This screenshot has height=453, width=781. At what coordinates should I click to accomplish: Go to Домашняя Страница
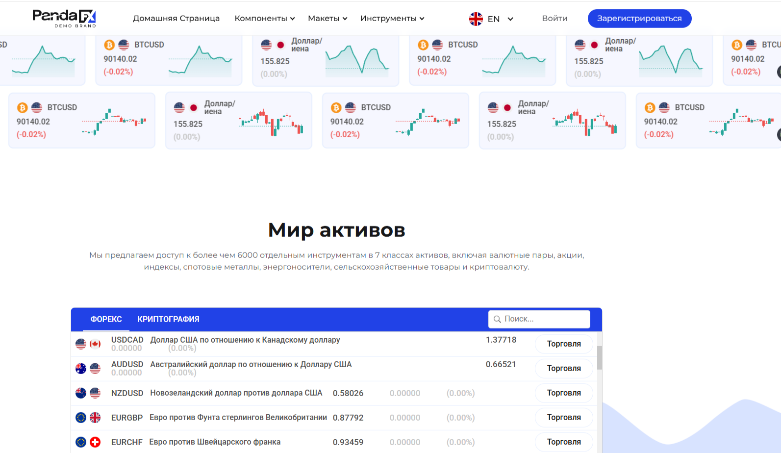tap(176, 19)
